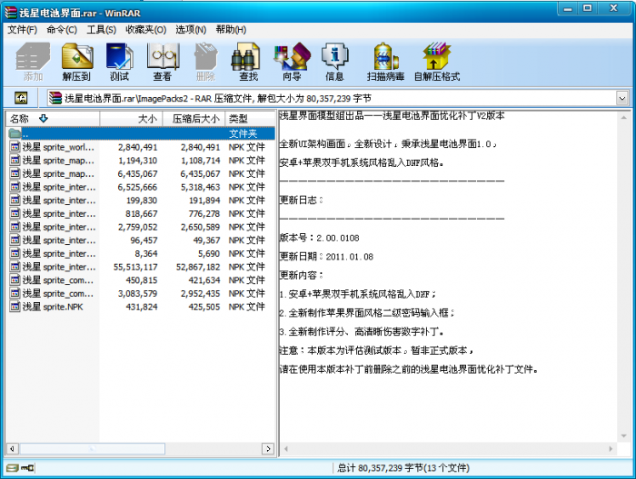Click the 文件夹 type cell of '..' row
Image resolution: width=636 pixels, height=479 pixels.
[x=243, y=133]
